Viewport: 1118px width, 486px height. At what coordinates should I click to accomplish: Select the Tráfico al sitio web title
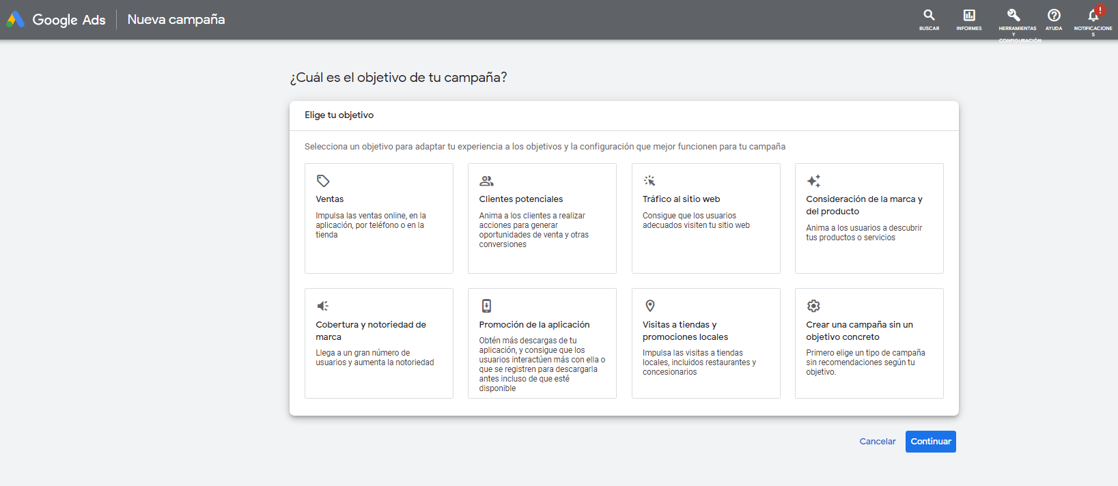681,199
